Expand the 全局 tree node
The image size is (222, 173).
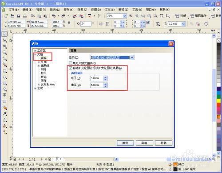35,88
